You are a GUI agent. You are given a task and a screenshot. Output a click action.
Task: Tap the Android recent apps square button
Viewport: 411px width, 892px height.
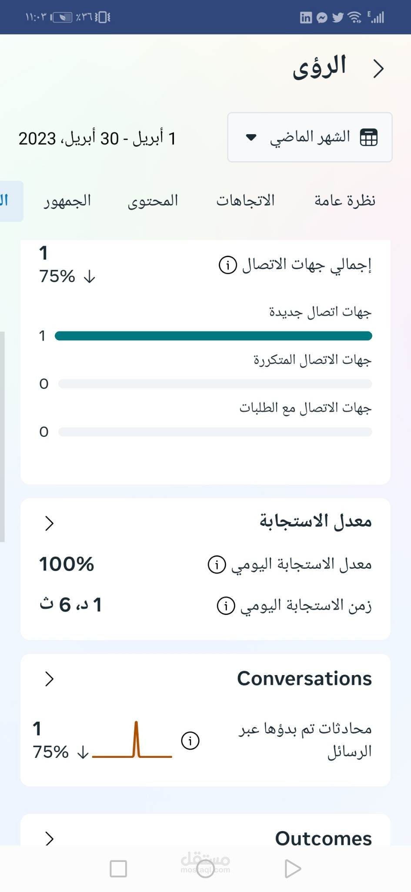[x=118, y=869]
